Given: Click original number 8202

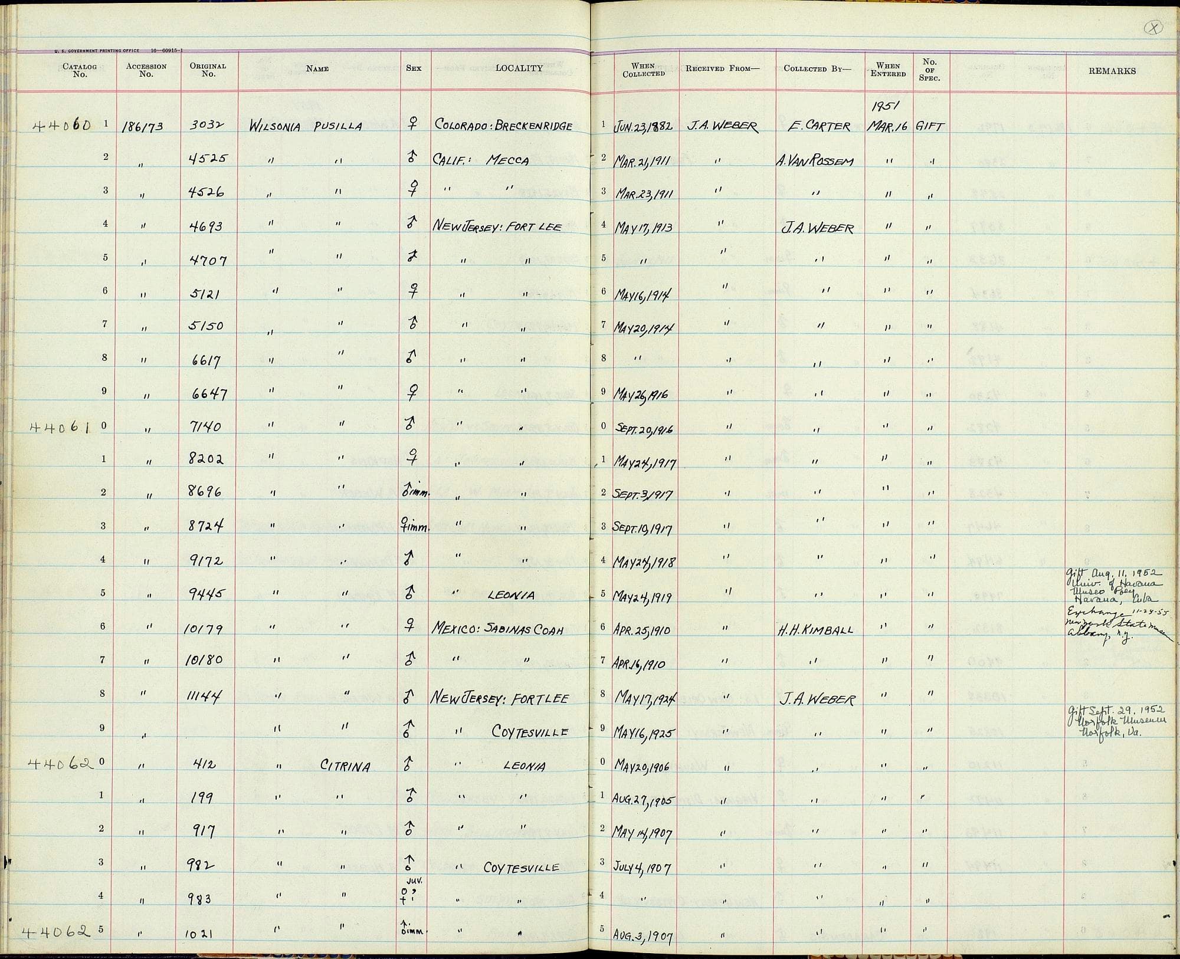Looking at the screenshot, I should click(x=206, y=458).
